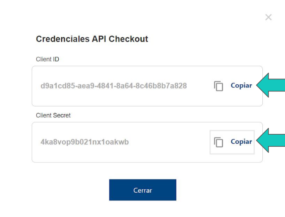This screenshot has width=285, height=217.
Task: Select the Client ID value d9a1cd85-aea9-4841-8a64-8c46b8b7a828
Action: (x=114, y=86)
